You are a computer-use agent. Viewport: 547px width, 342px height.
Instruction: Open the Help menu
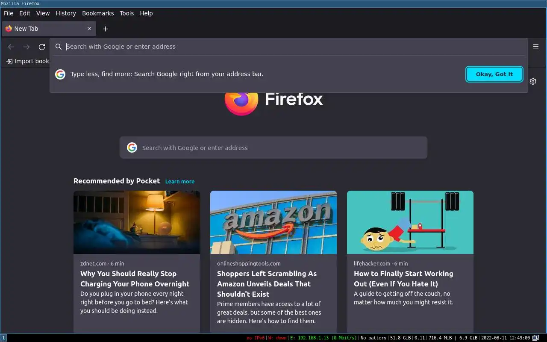146,13
